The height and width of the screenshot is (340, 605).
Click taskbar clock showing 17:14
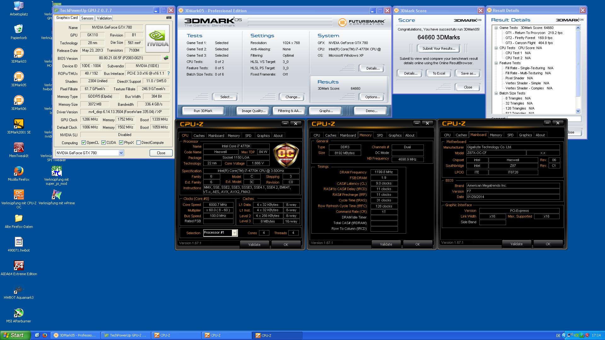coord(596,335)
